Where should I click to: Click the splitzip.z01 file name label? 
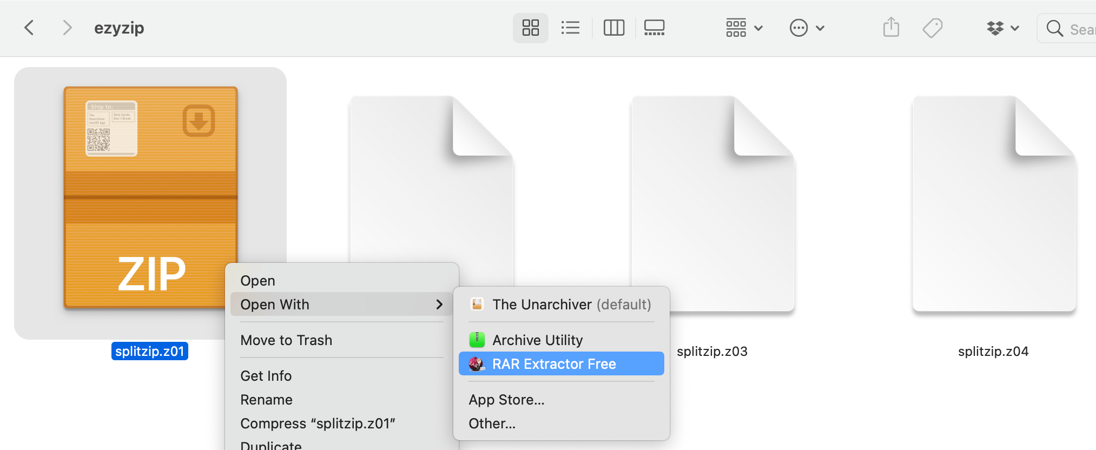pos(150,351)
